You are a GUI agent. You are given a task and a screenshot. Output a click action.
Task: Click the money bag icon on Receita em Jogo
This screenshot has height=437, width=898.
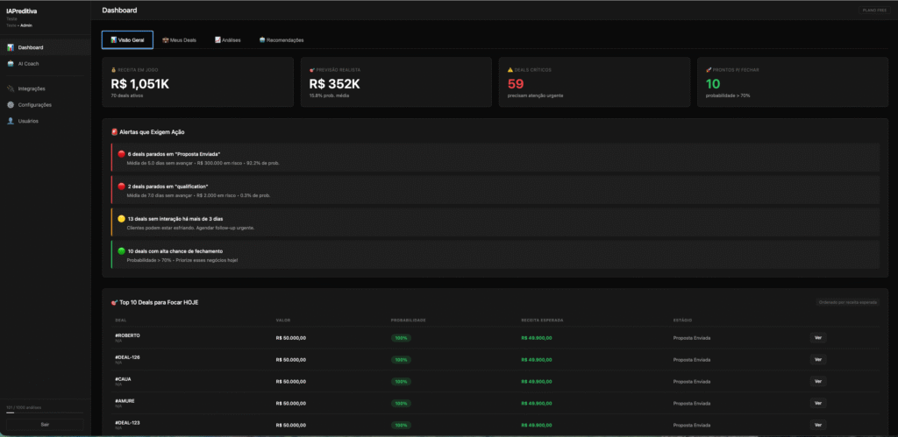click(x=114, y=69)
